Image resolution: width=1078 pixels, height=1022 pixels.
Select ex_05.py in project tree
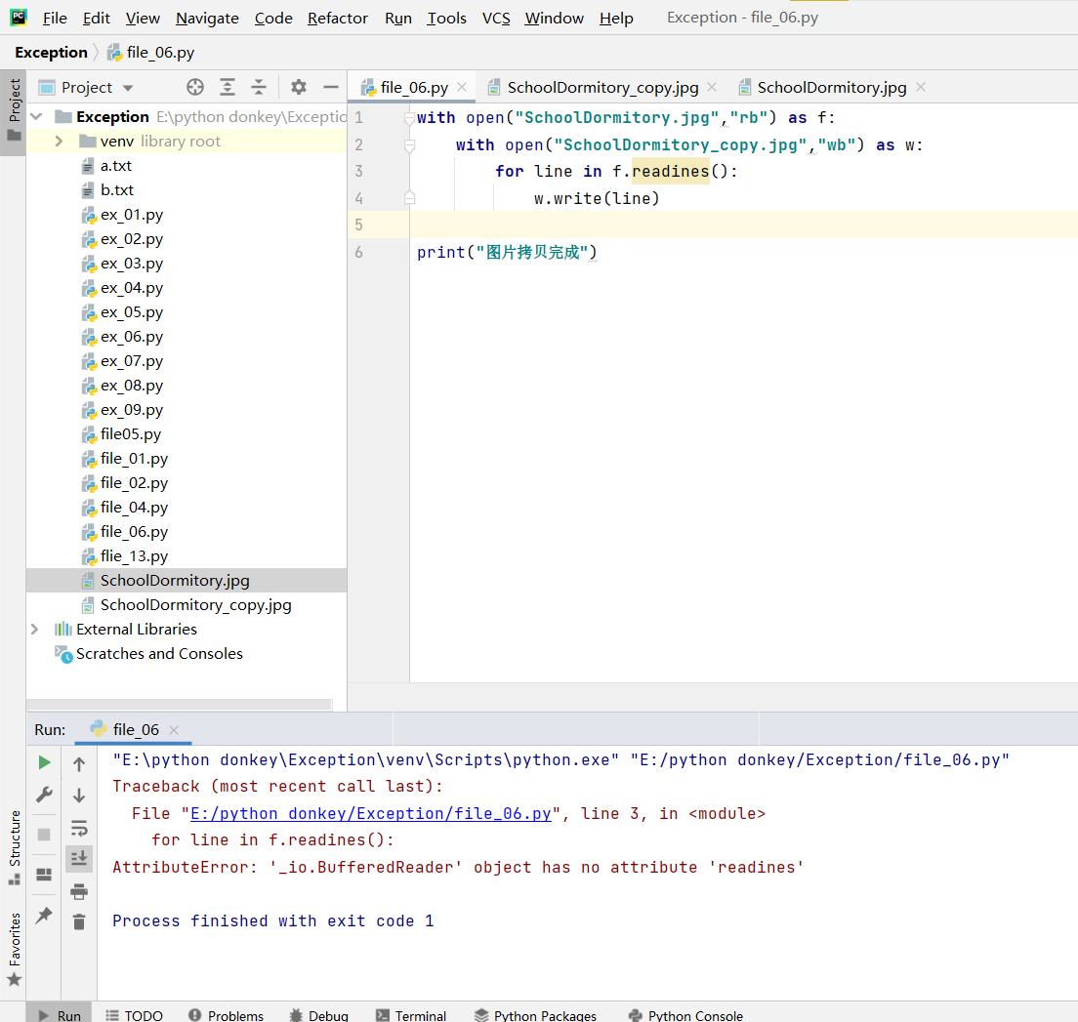[131, 312]
